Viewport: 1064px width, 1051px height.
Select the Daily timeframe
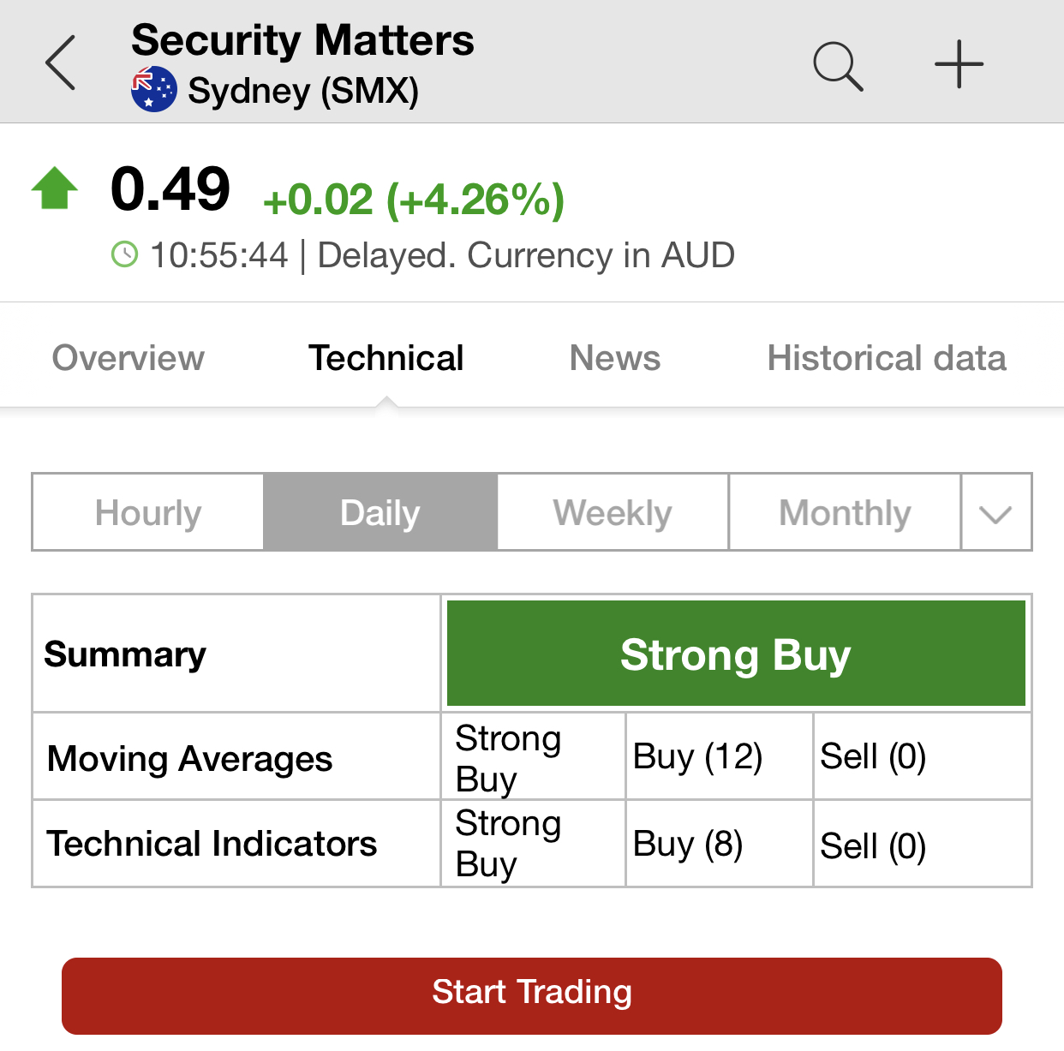point(380,512)
